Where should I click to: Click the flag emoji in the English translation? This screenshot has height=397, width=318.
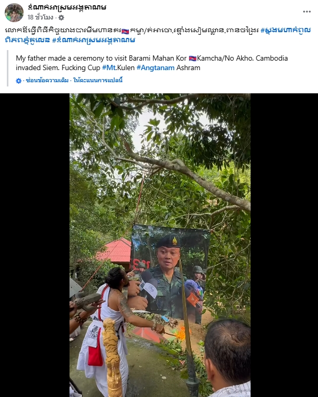[192, 59]
